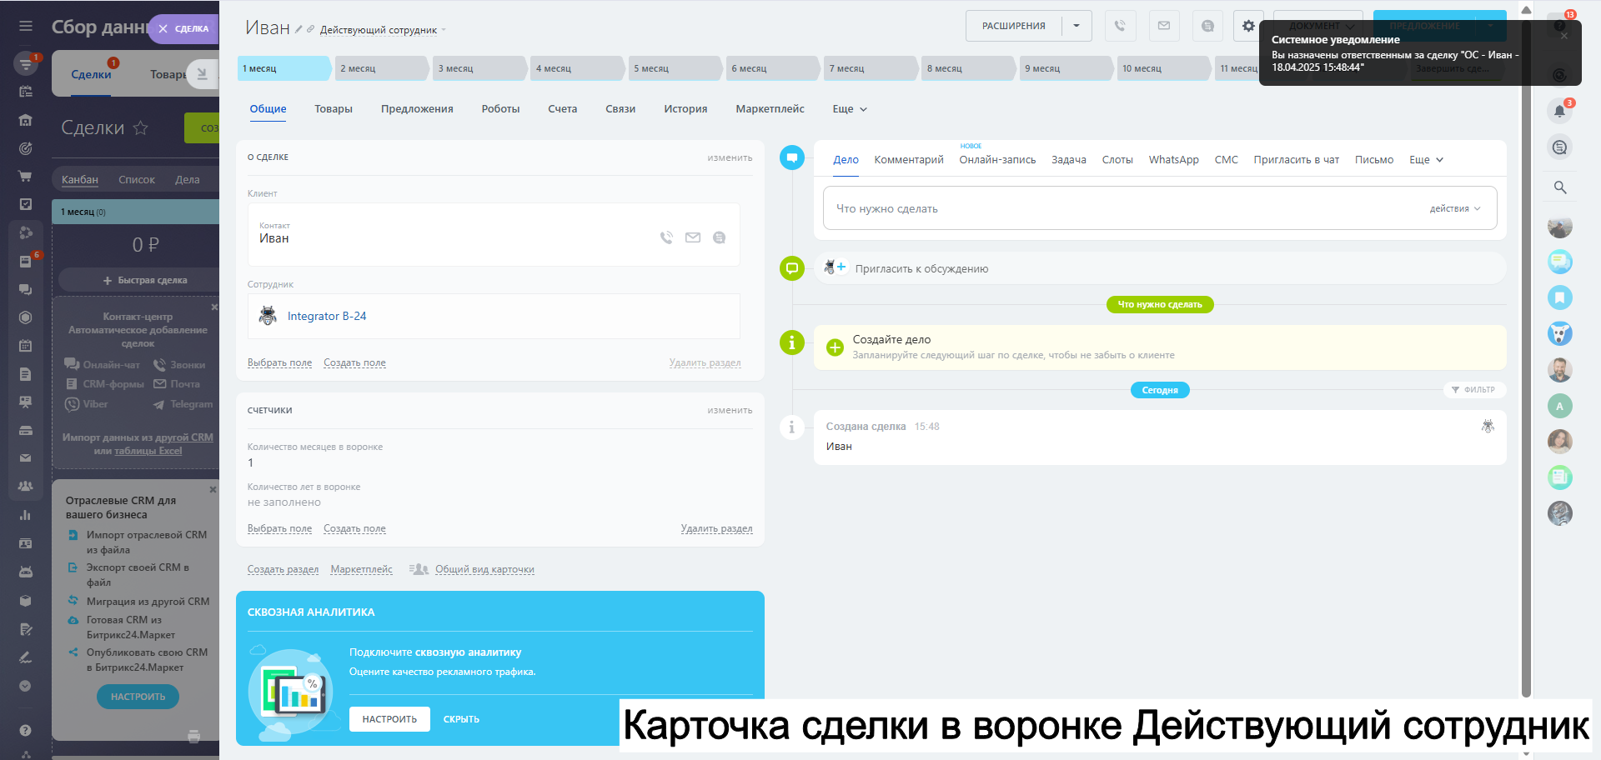The height and width of the screenshot is (760, 1601).
Task: Open the search magnifier in the right sidebar
Action: pos(1559,187)
